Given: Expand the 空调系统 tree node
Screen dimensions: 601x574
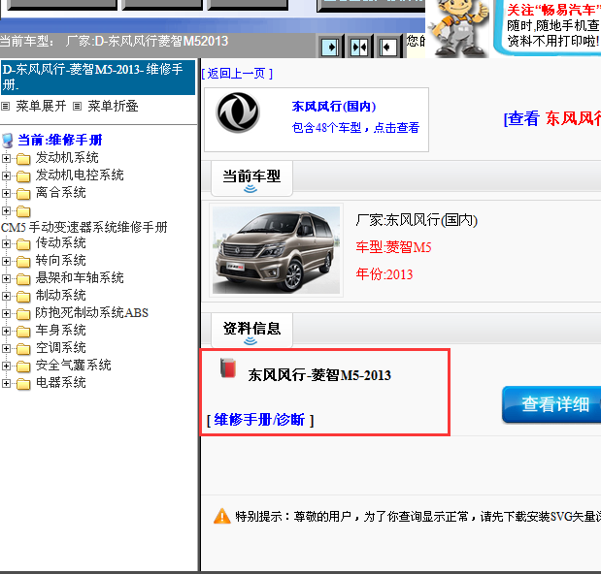Looking at the screenshot, I should [6, 348].
